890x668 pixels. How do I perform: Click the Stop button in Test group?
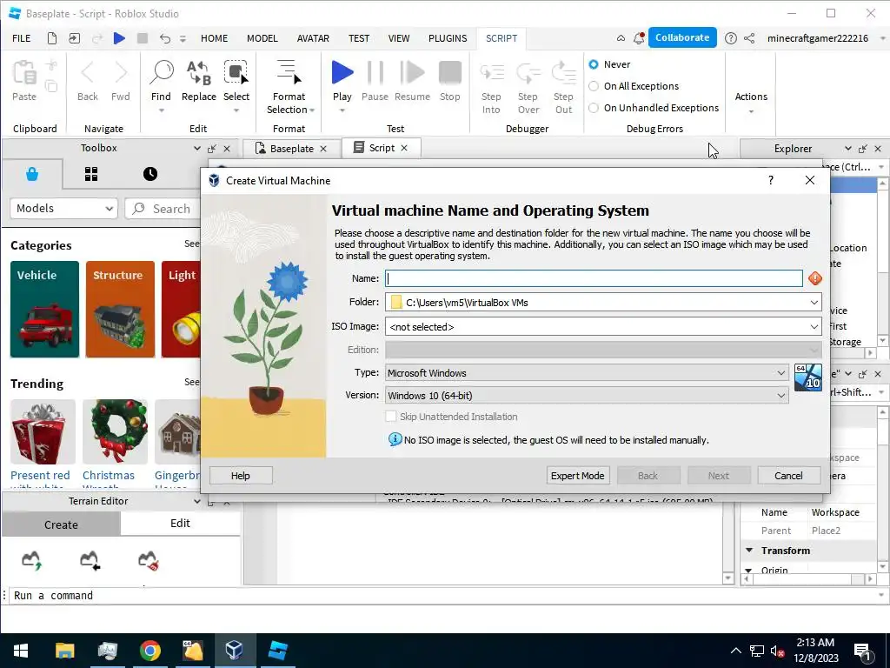point(450,73)
